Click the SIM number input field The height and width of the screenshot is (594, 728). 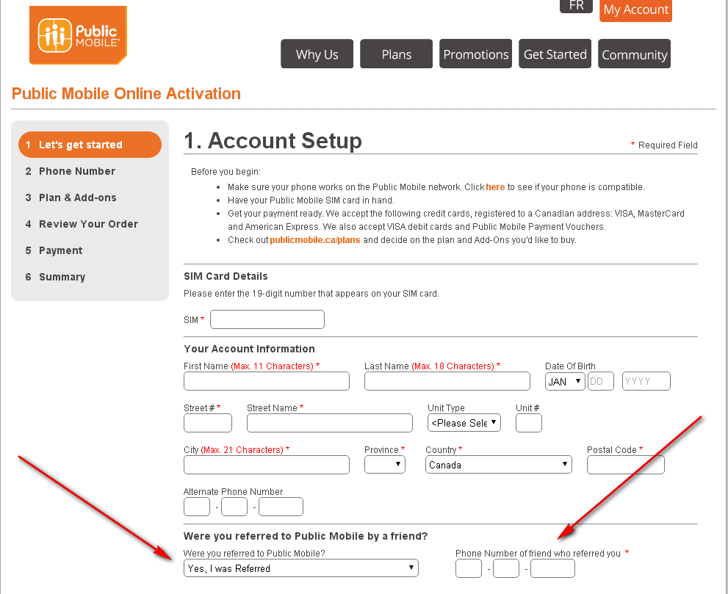coord(267,319)
